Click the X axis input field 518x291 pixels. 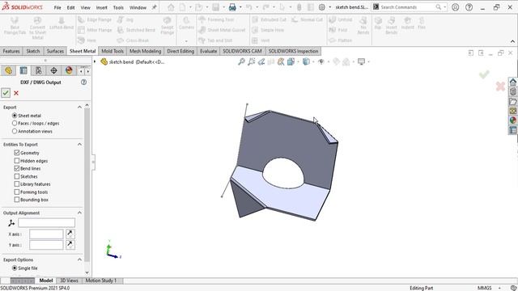46,234
